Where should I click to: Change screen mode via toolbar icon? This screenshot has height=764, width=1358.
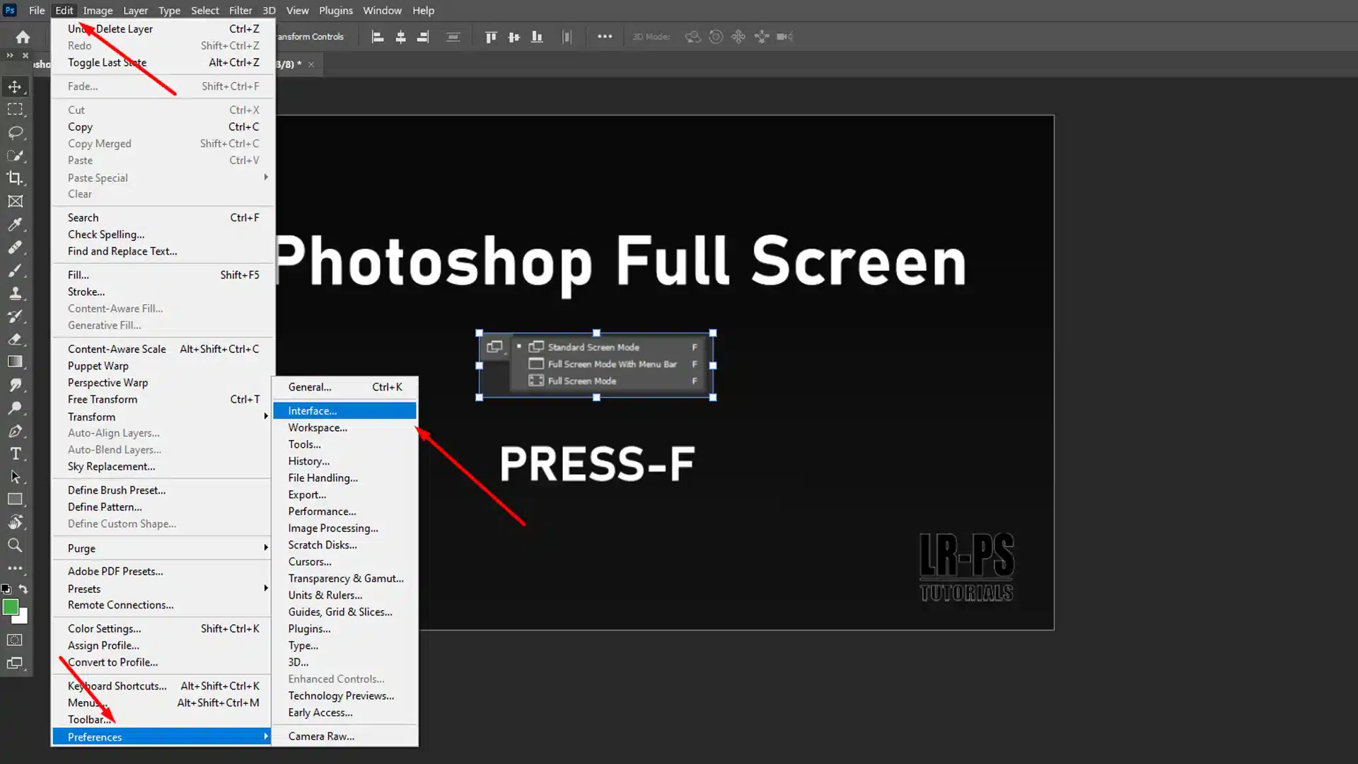(15, 664)
